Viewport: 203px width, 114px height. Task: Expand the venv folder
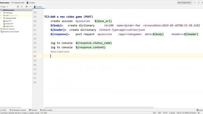1,16
